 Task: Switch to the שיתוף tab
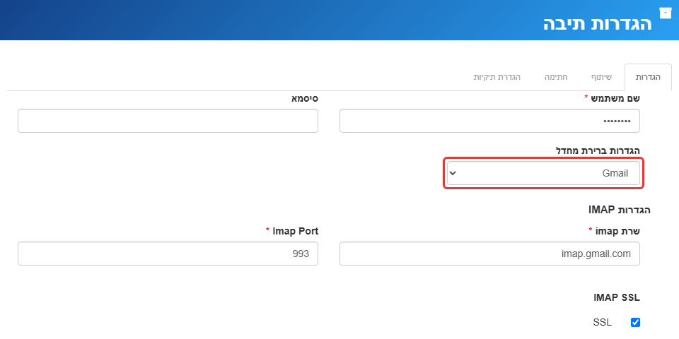point(601,78)
